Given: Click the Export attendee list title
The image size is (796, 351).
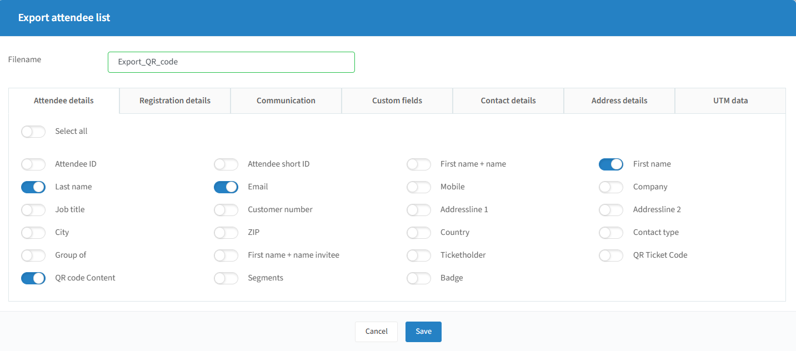Looking at the screenshot, I should (64, 18).
